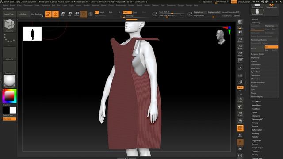Image resolution: width=283 pixels, height=159 pixels.
Task: Open the Help menu
Action: (x=196, y=5)
